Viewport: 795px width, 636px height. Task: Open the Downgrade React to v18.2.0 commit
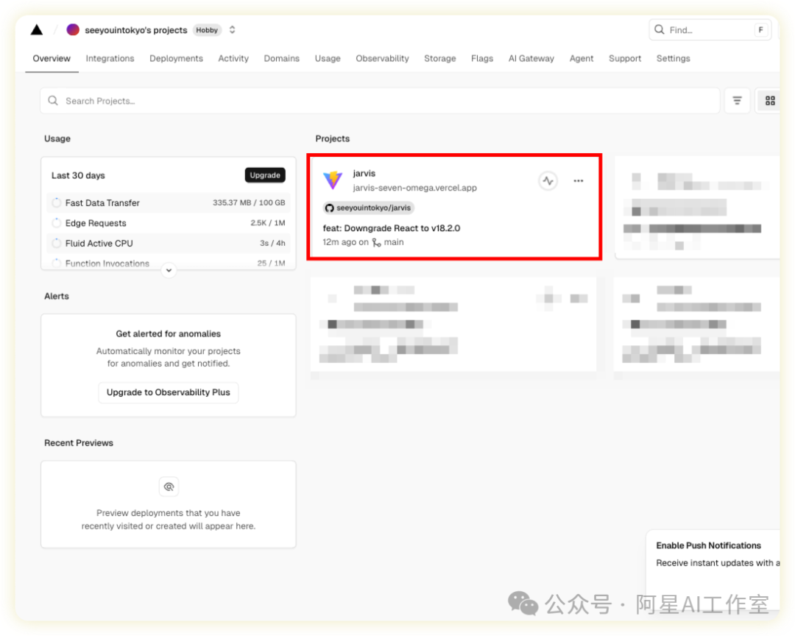click(392, 228)
